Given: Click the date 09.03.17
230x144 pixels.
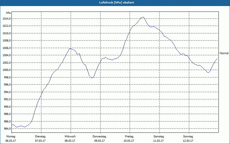Looking at the screenshot, I should tap(99, 141).
